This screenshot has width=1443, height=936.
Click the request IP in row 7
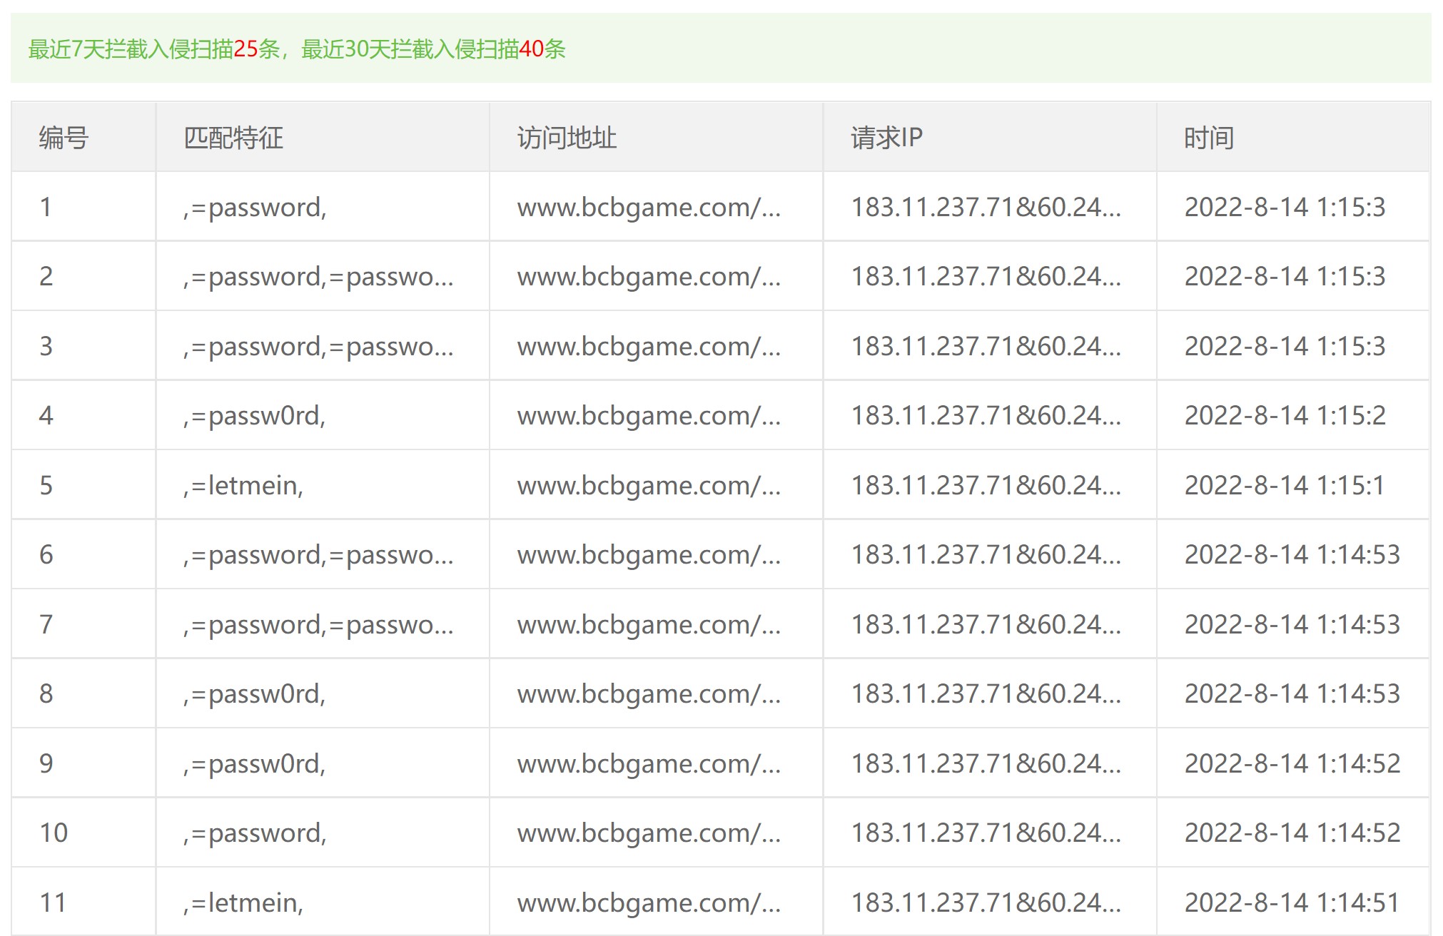[x=986, y=625]
